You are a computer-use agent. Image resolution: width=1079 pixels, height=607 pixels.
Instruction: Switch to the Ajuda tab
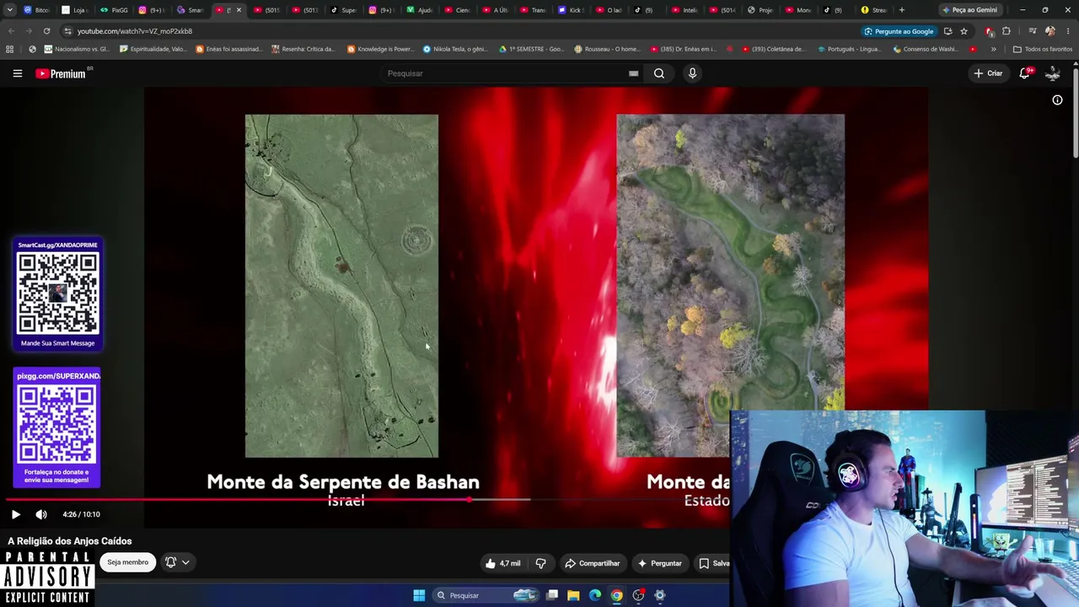[420, 10]
